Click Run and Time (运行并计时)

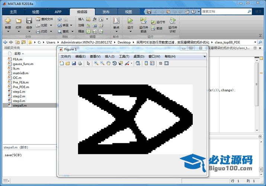click(x=173, y=25)
